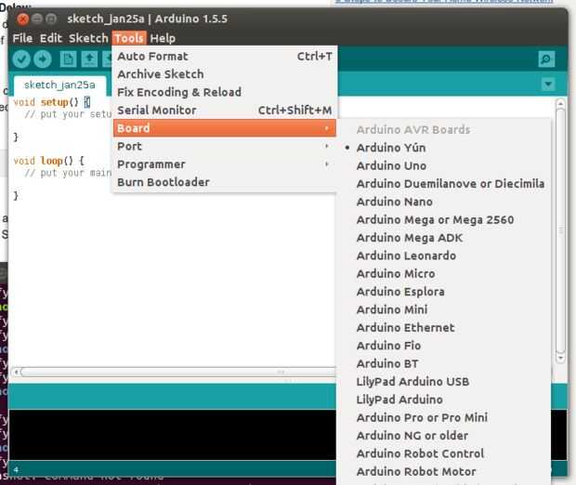Open the File menu
576x485 pixels.
click(x=22, y=38)
